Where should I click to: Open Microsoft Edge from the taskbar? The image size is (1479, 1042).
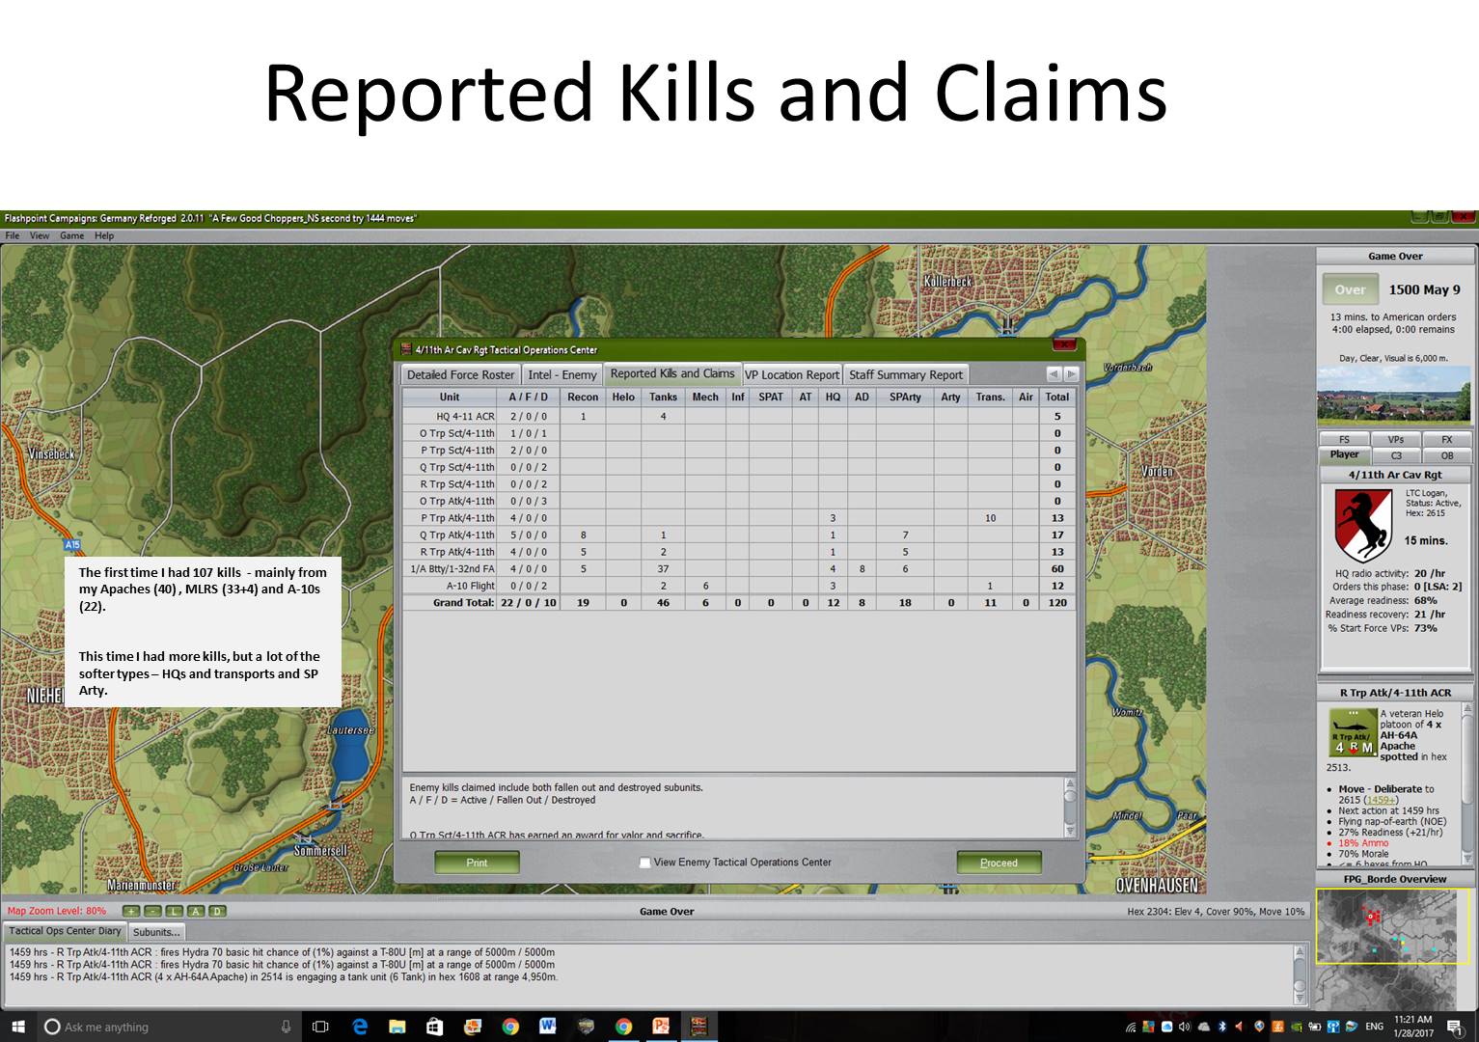pyautogui.click(x=360, y=1027)
